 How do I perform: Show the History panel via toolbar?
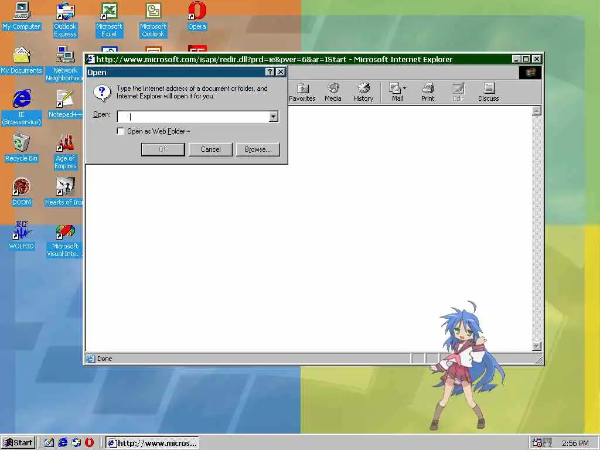pyautogui.click(x=363, y=92)
